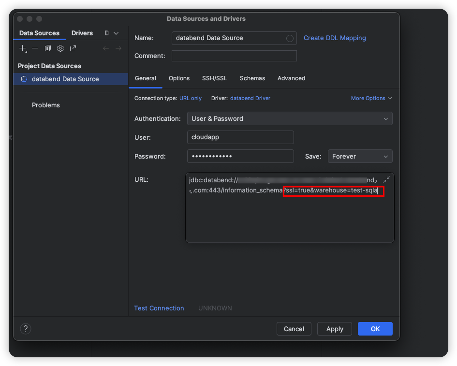Click the make global export icon
The image size is (457, 366).
pos(73,48)
